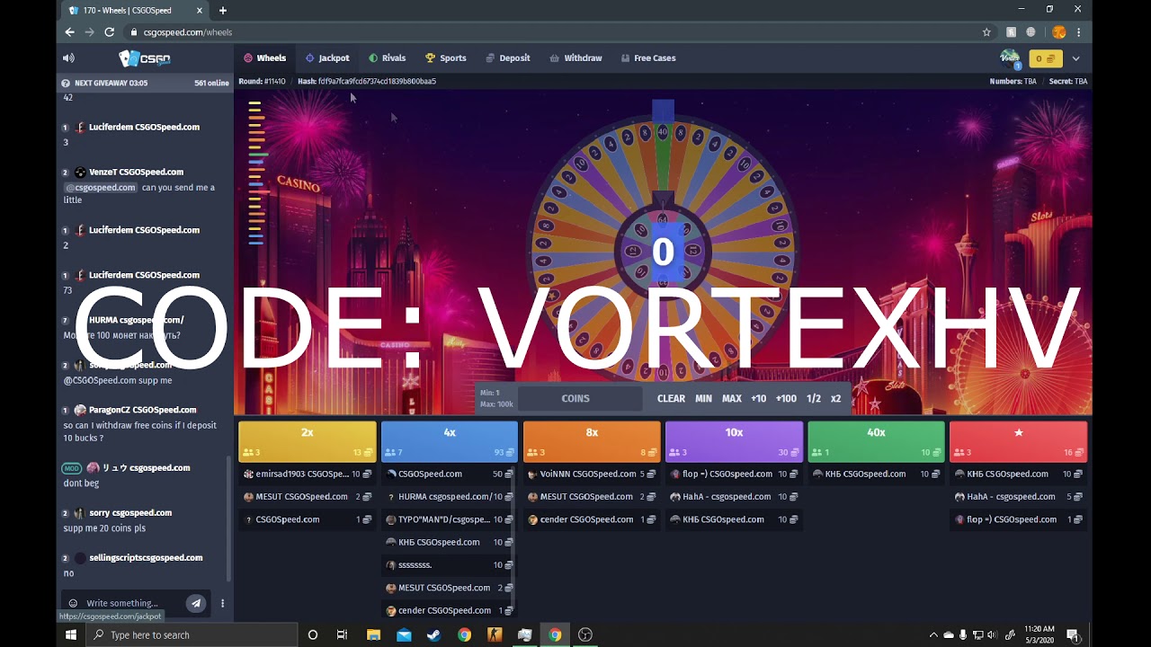The width and height of the screenshot is (1151, 647).
Task: Click ParagonCZ's chat username
Action: pyautogui.click(x=142, y=410)
